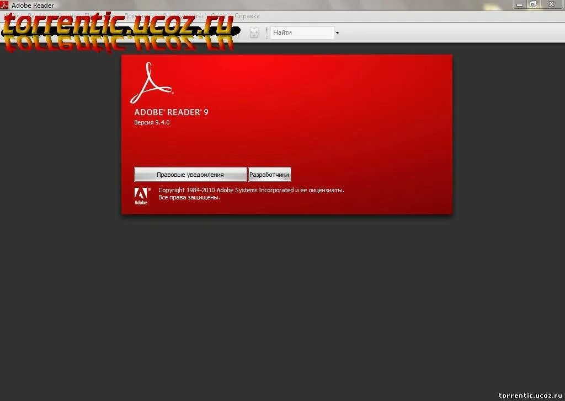Open the Документ menu
Screen dimensions: 565x401
pyautogui.click(x=138, y=16)
